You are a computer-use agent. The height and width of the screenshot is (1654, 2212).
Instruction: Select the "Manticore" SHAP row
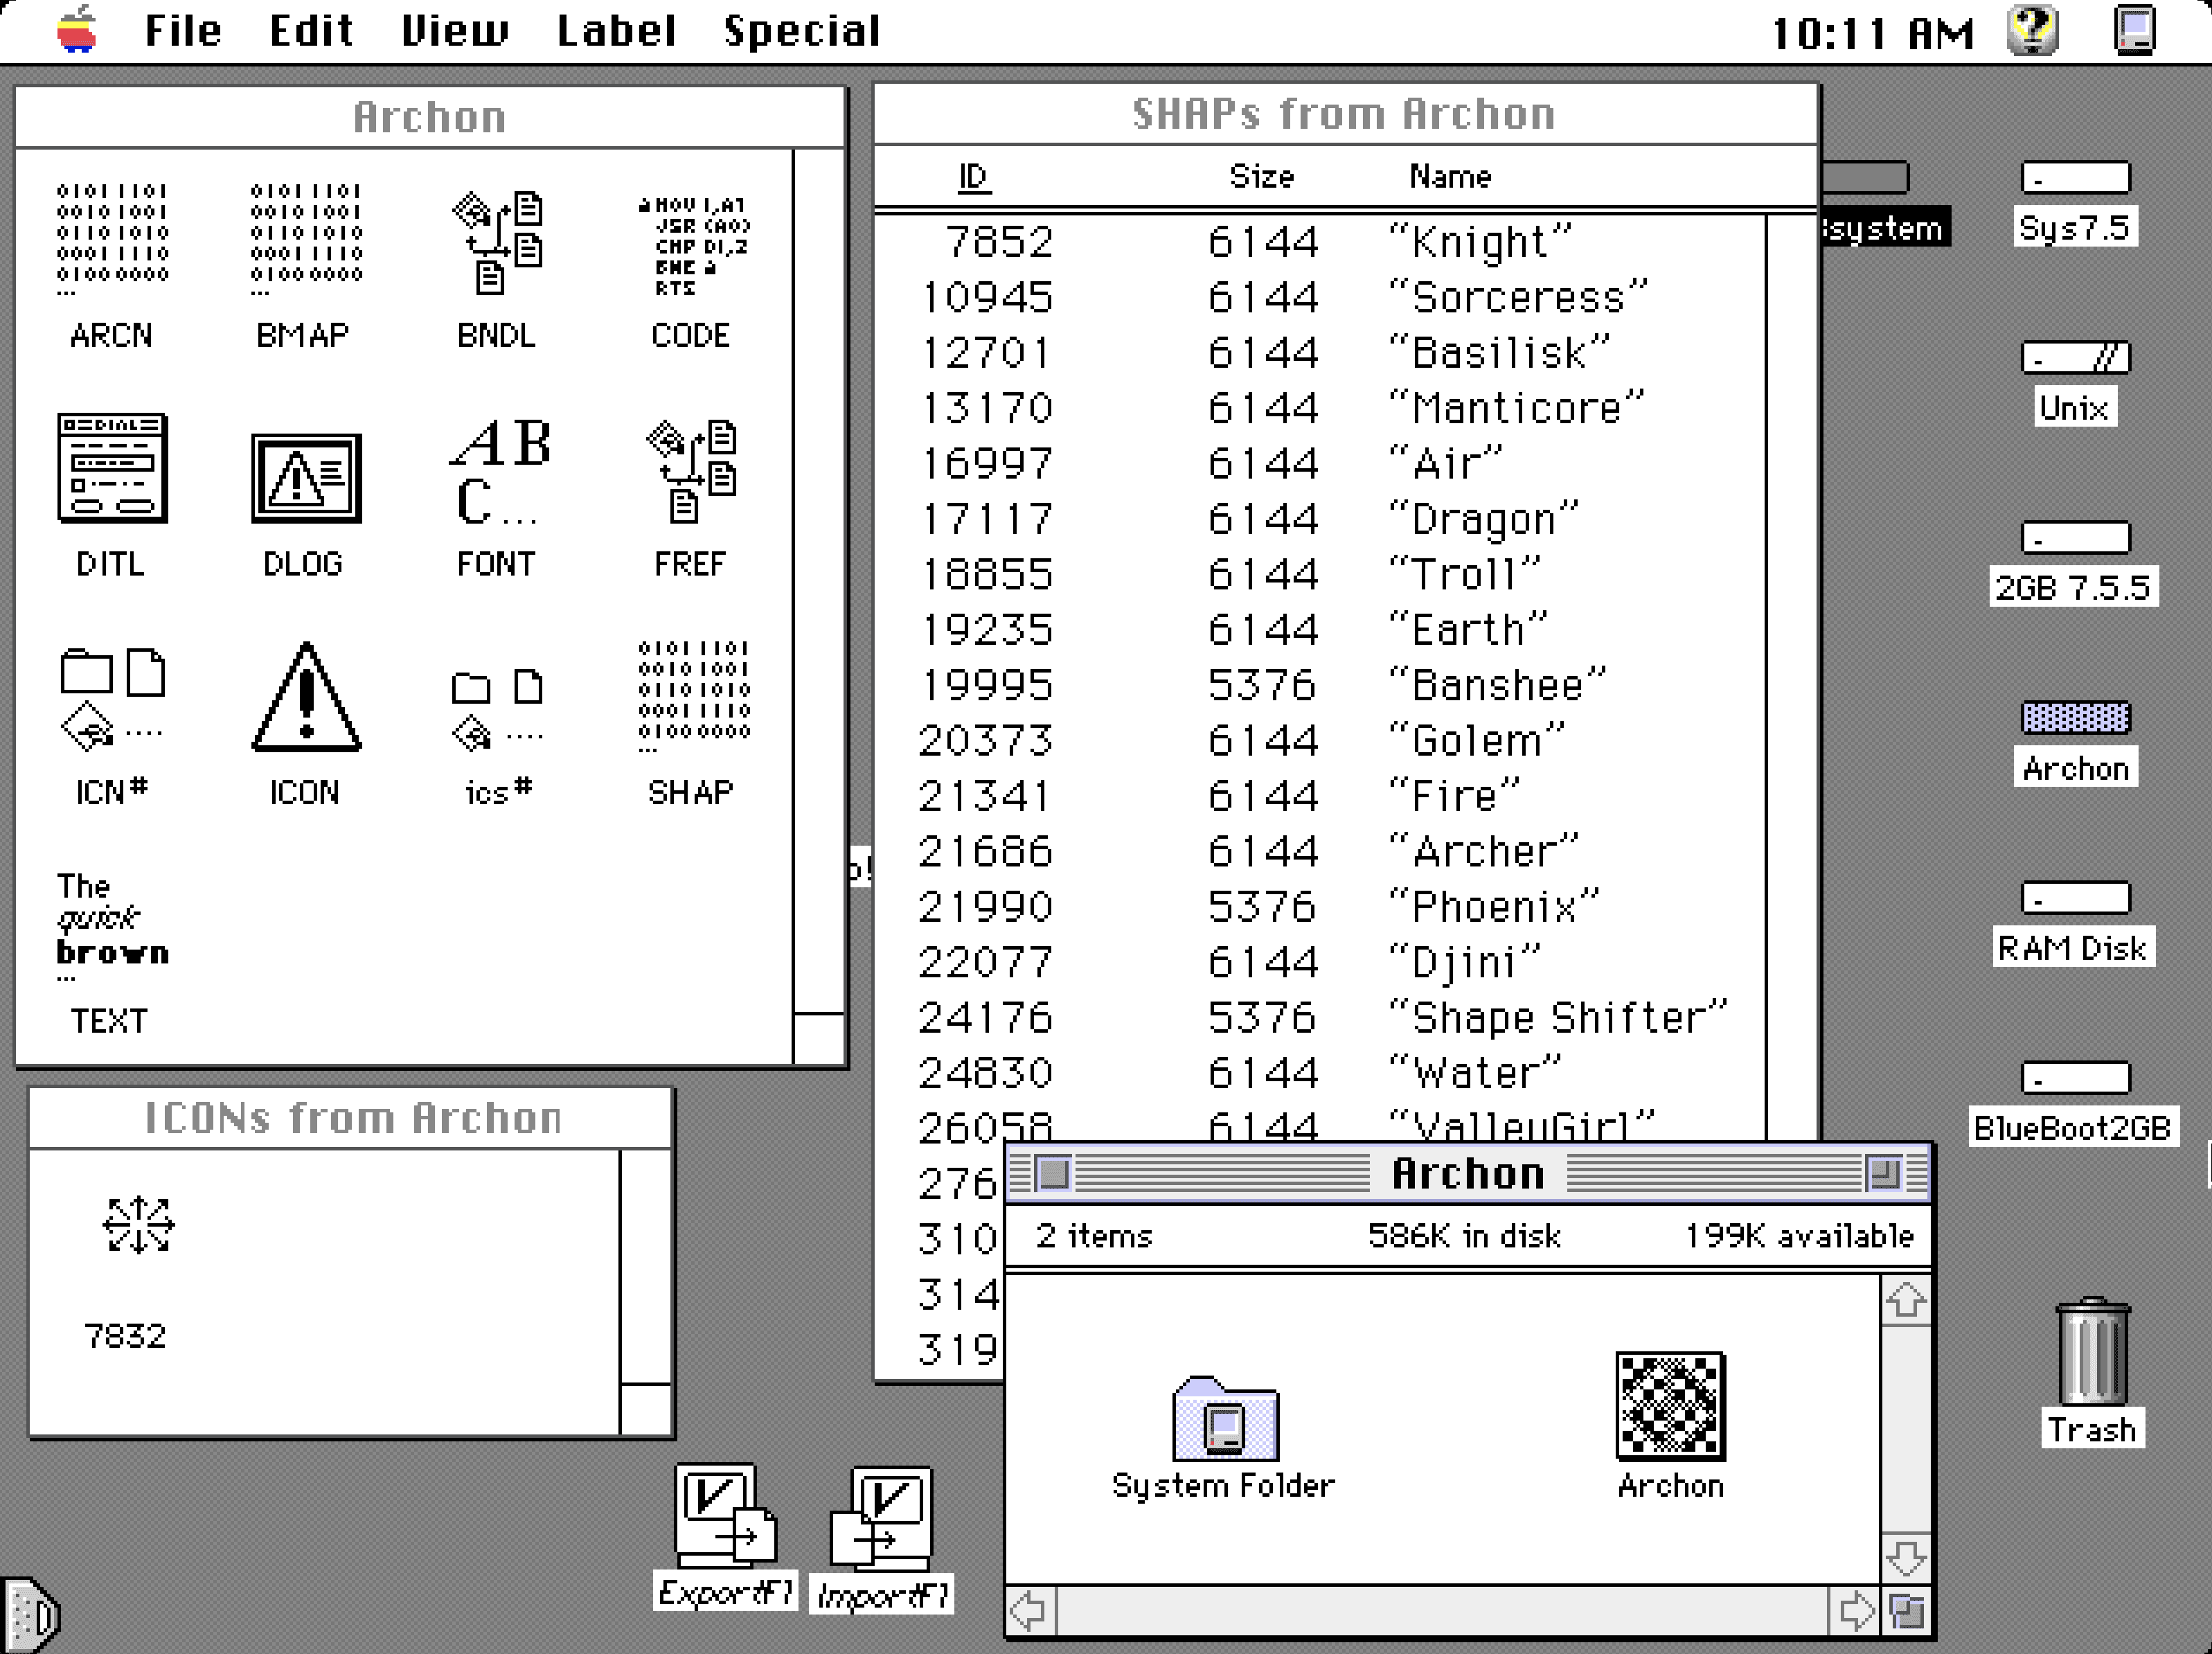[1320, 408]
